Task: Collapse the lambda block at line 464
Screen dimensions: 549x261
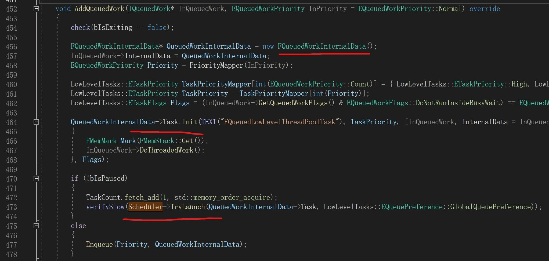Action: (x=36, y=122)
